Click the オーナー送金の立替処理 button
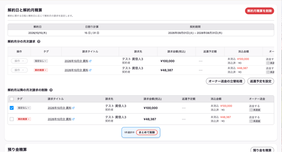 [225, 81]
